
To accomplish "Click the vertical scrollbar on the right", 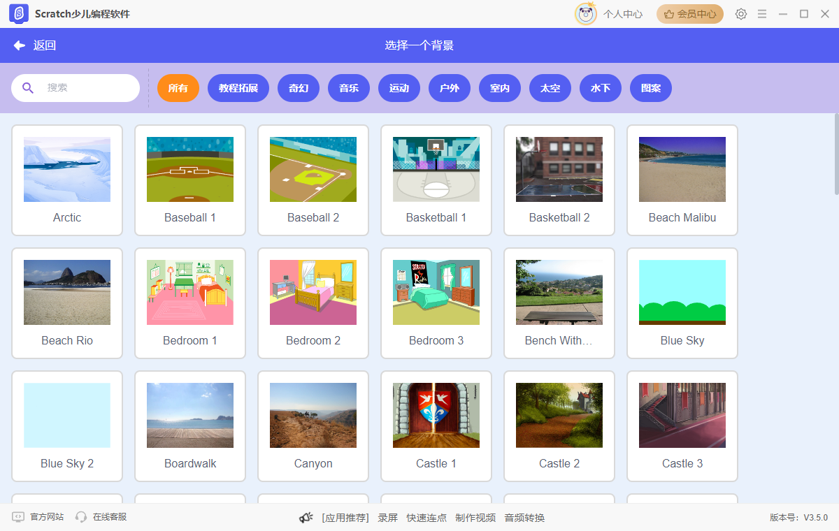I will (835, 154).
